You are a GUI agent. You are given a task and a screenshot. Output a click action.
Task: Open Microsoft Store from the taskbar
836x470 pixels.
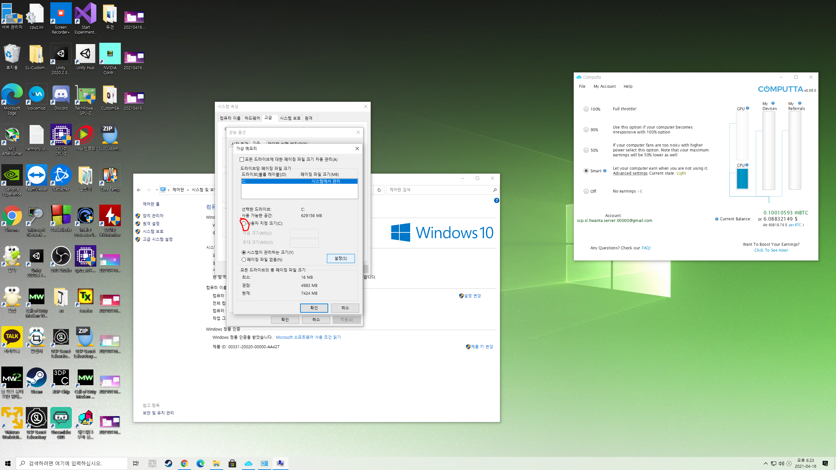[232, 463]
